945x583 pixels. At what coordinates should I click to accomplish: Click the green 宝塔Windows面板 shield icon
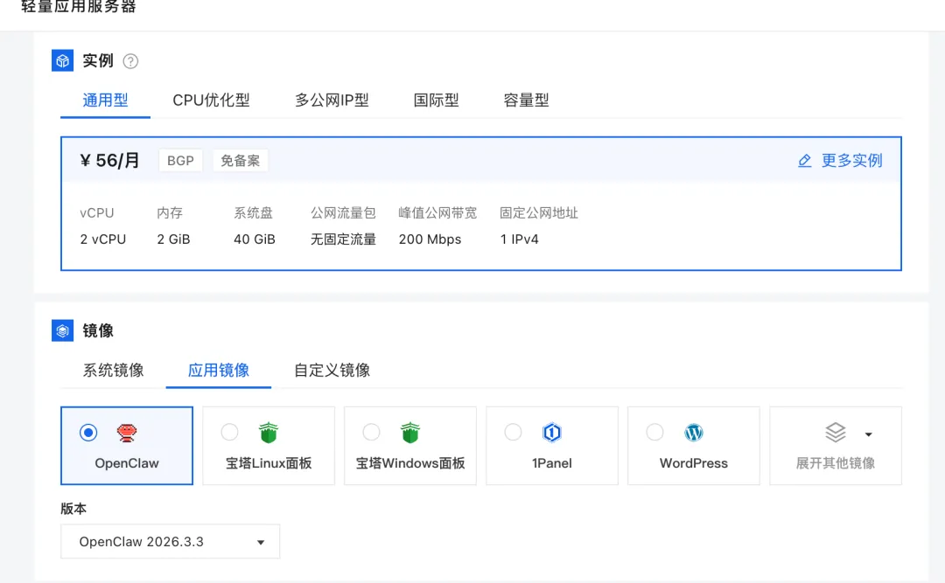pyautogui.click(x=409, y=433)
